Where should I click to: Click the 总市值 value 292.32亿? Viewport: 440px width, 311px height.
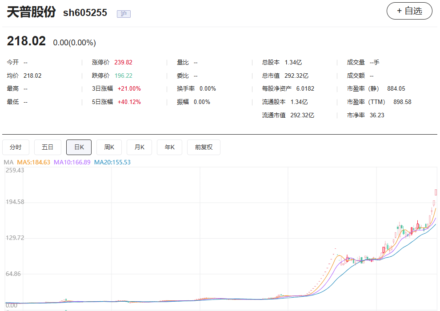pos(296,76)
